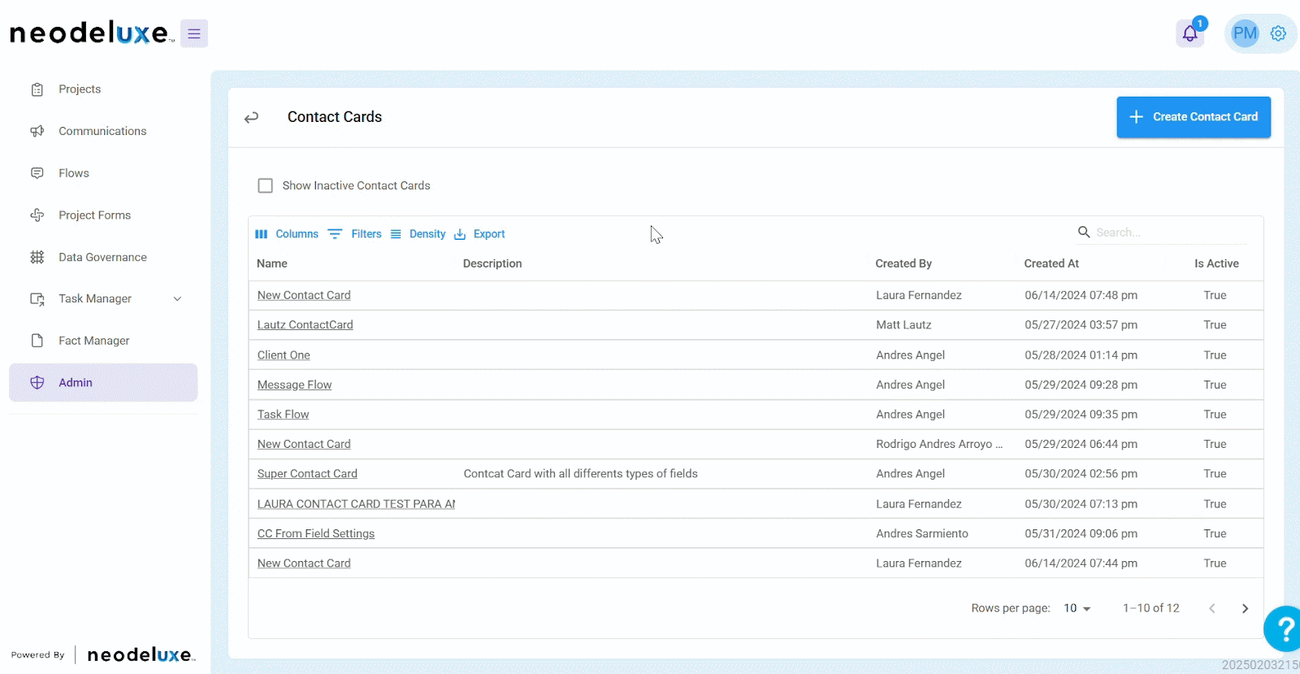Open the notifications bell
This screenshot has width=1300, height=674.
click(1190, 33)
